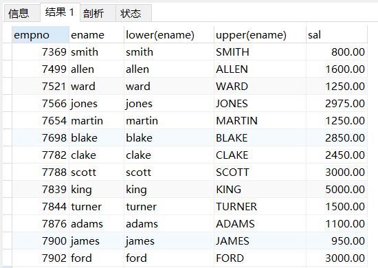Select the empno cell 7521
This screenshot has width=378, height=268.
click(x=41, y=87)
